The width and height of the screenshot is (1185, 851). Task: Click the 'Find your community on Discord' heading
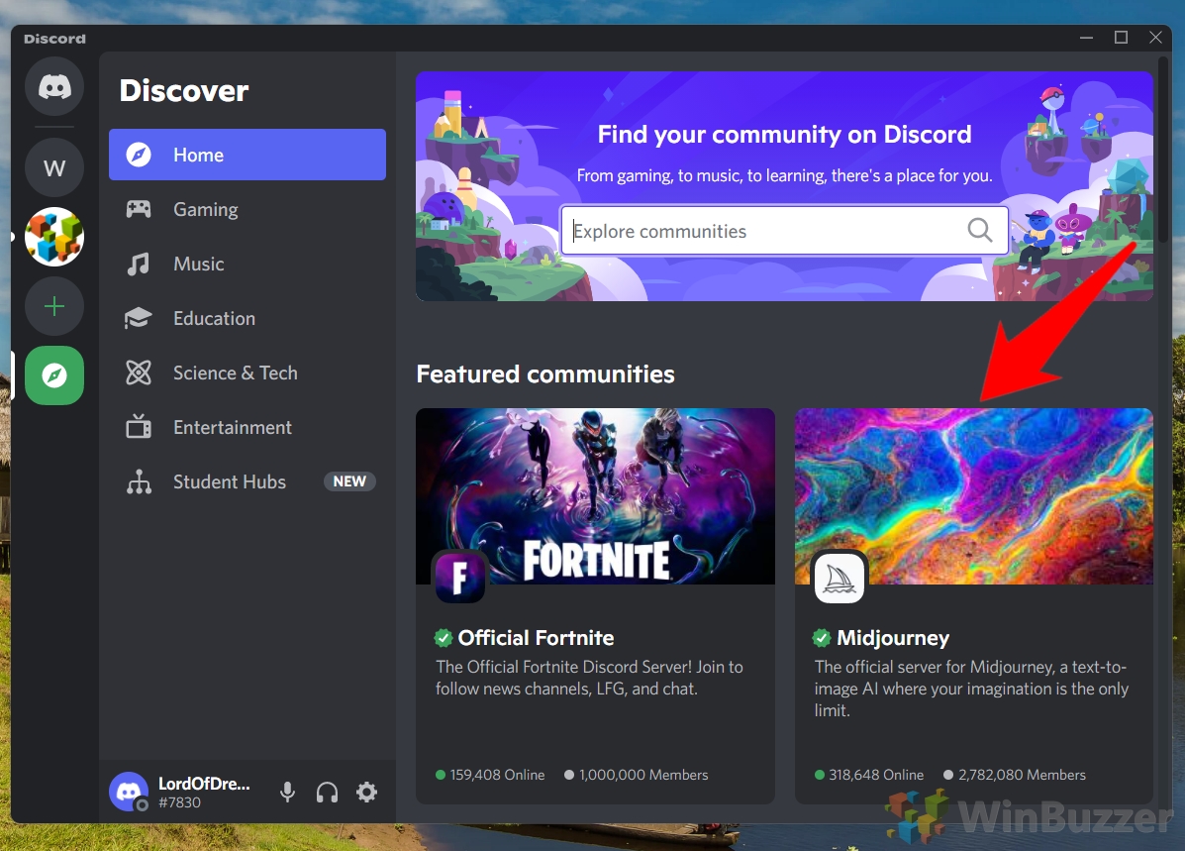coord(784,135)
